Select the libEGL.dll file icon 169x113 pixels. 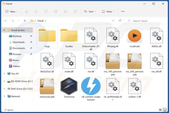coord(157,35)
